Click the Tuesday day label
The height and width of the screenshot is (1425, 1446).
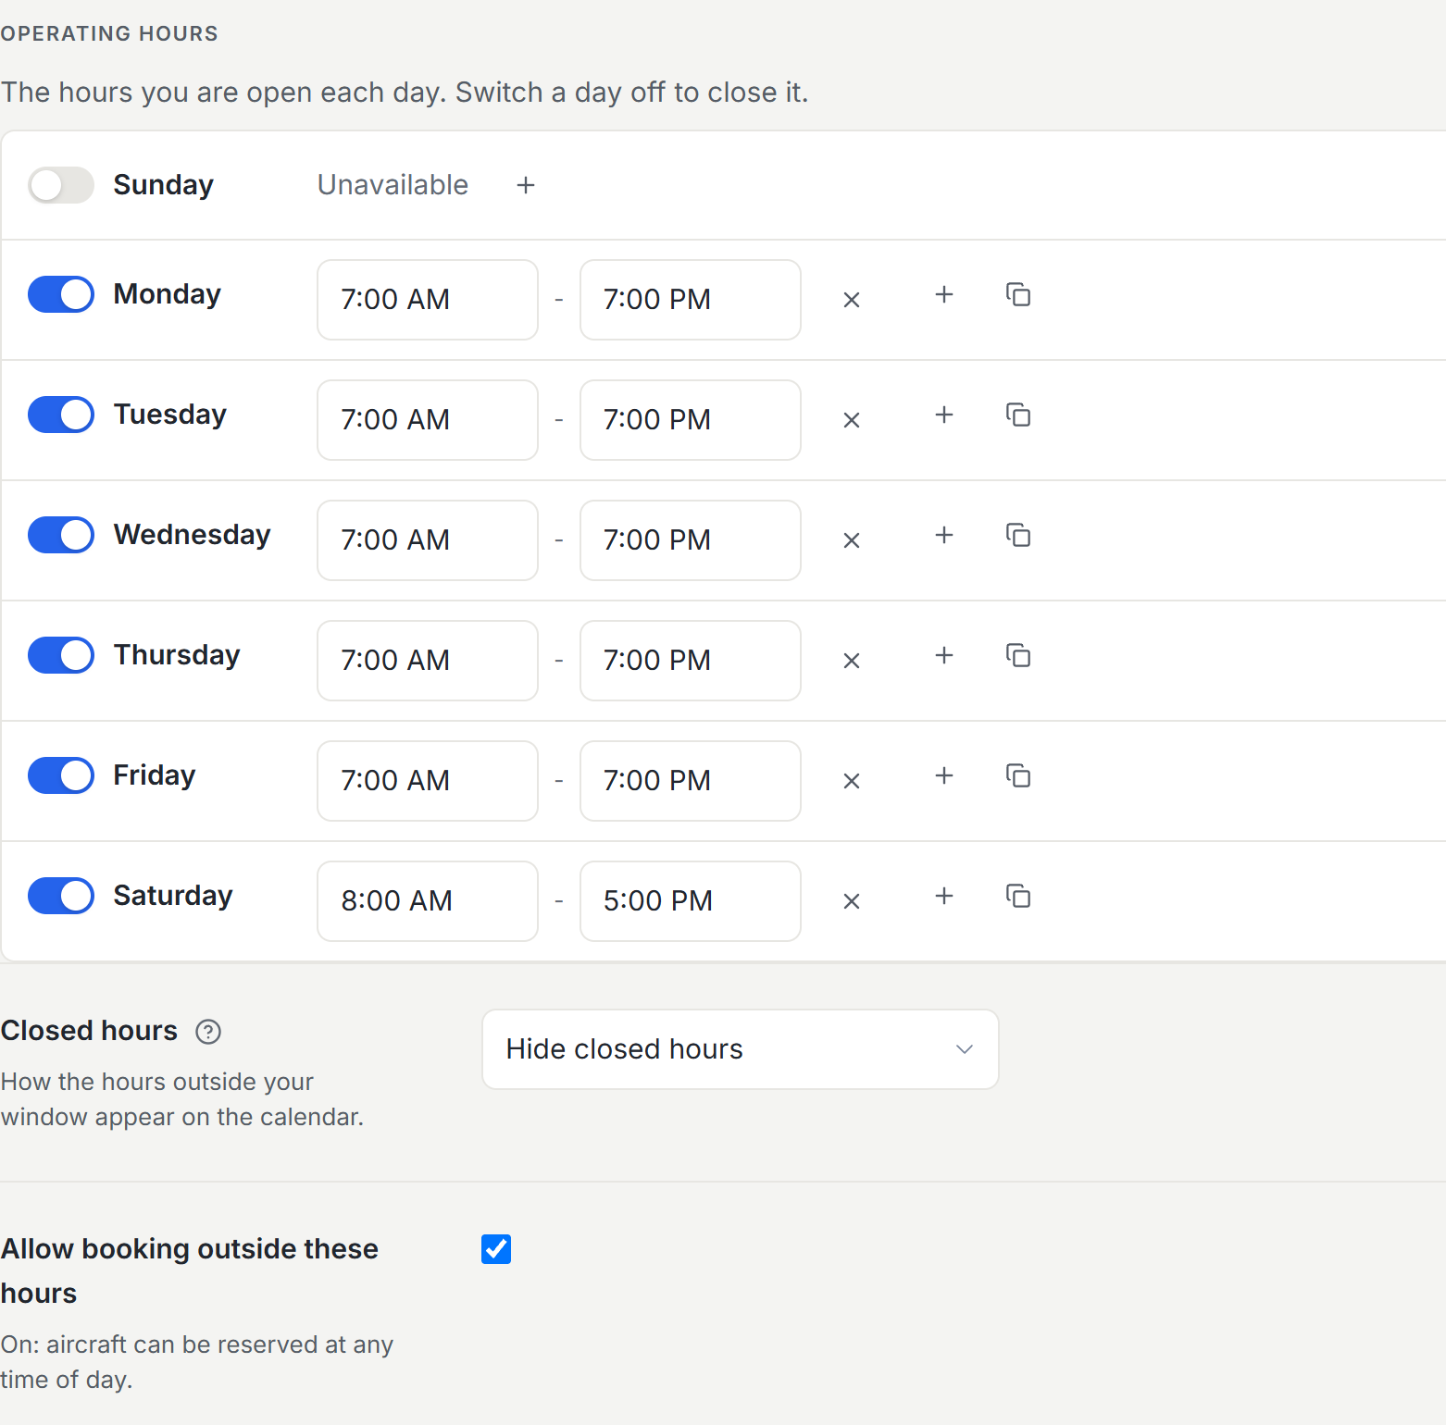169,415
